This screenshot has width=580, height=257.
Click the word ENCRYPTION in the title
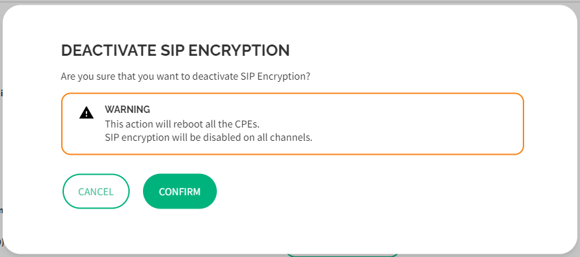click(x=239, y=50)
